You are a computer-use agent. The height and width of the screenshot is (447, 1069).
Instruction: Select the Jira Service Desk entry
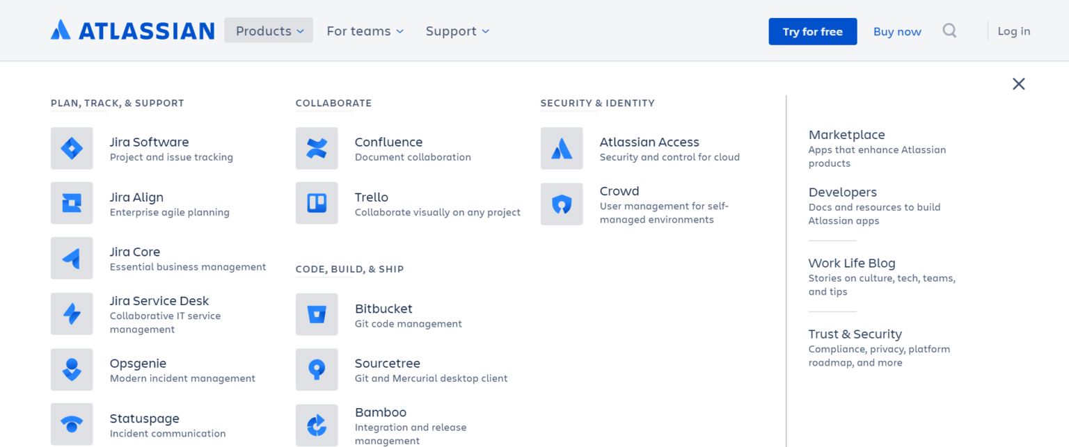click(159, 300)
